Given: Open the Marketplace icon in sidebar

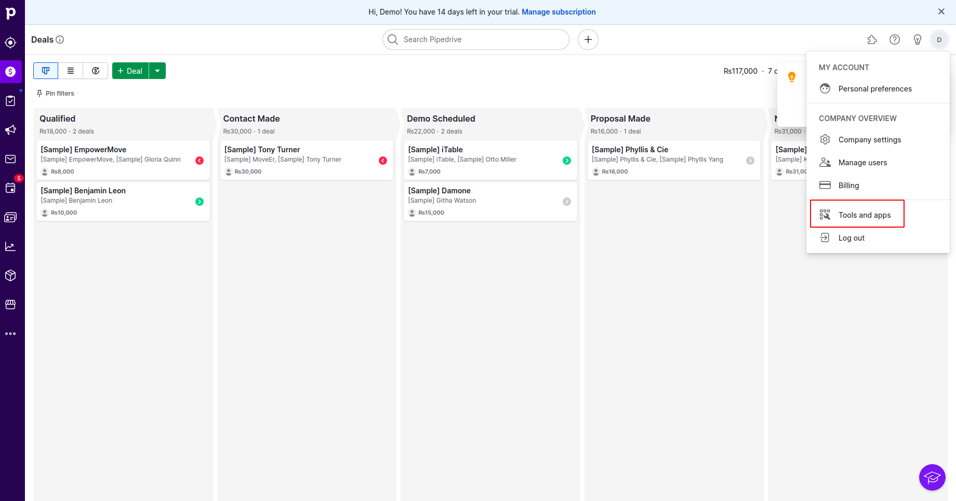Looking at the screenshot, I should tap(10, 305).
